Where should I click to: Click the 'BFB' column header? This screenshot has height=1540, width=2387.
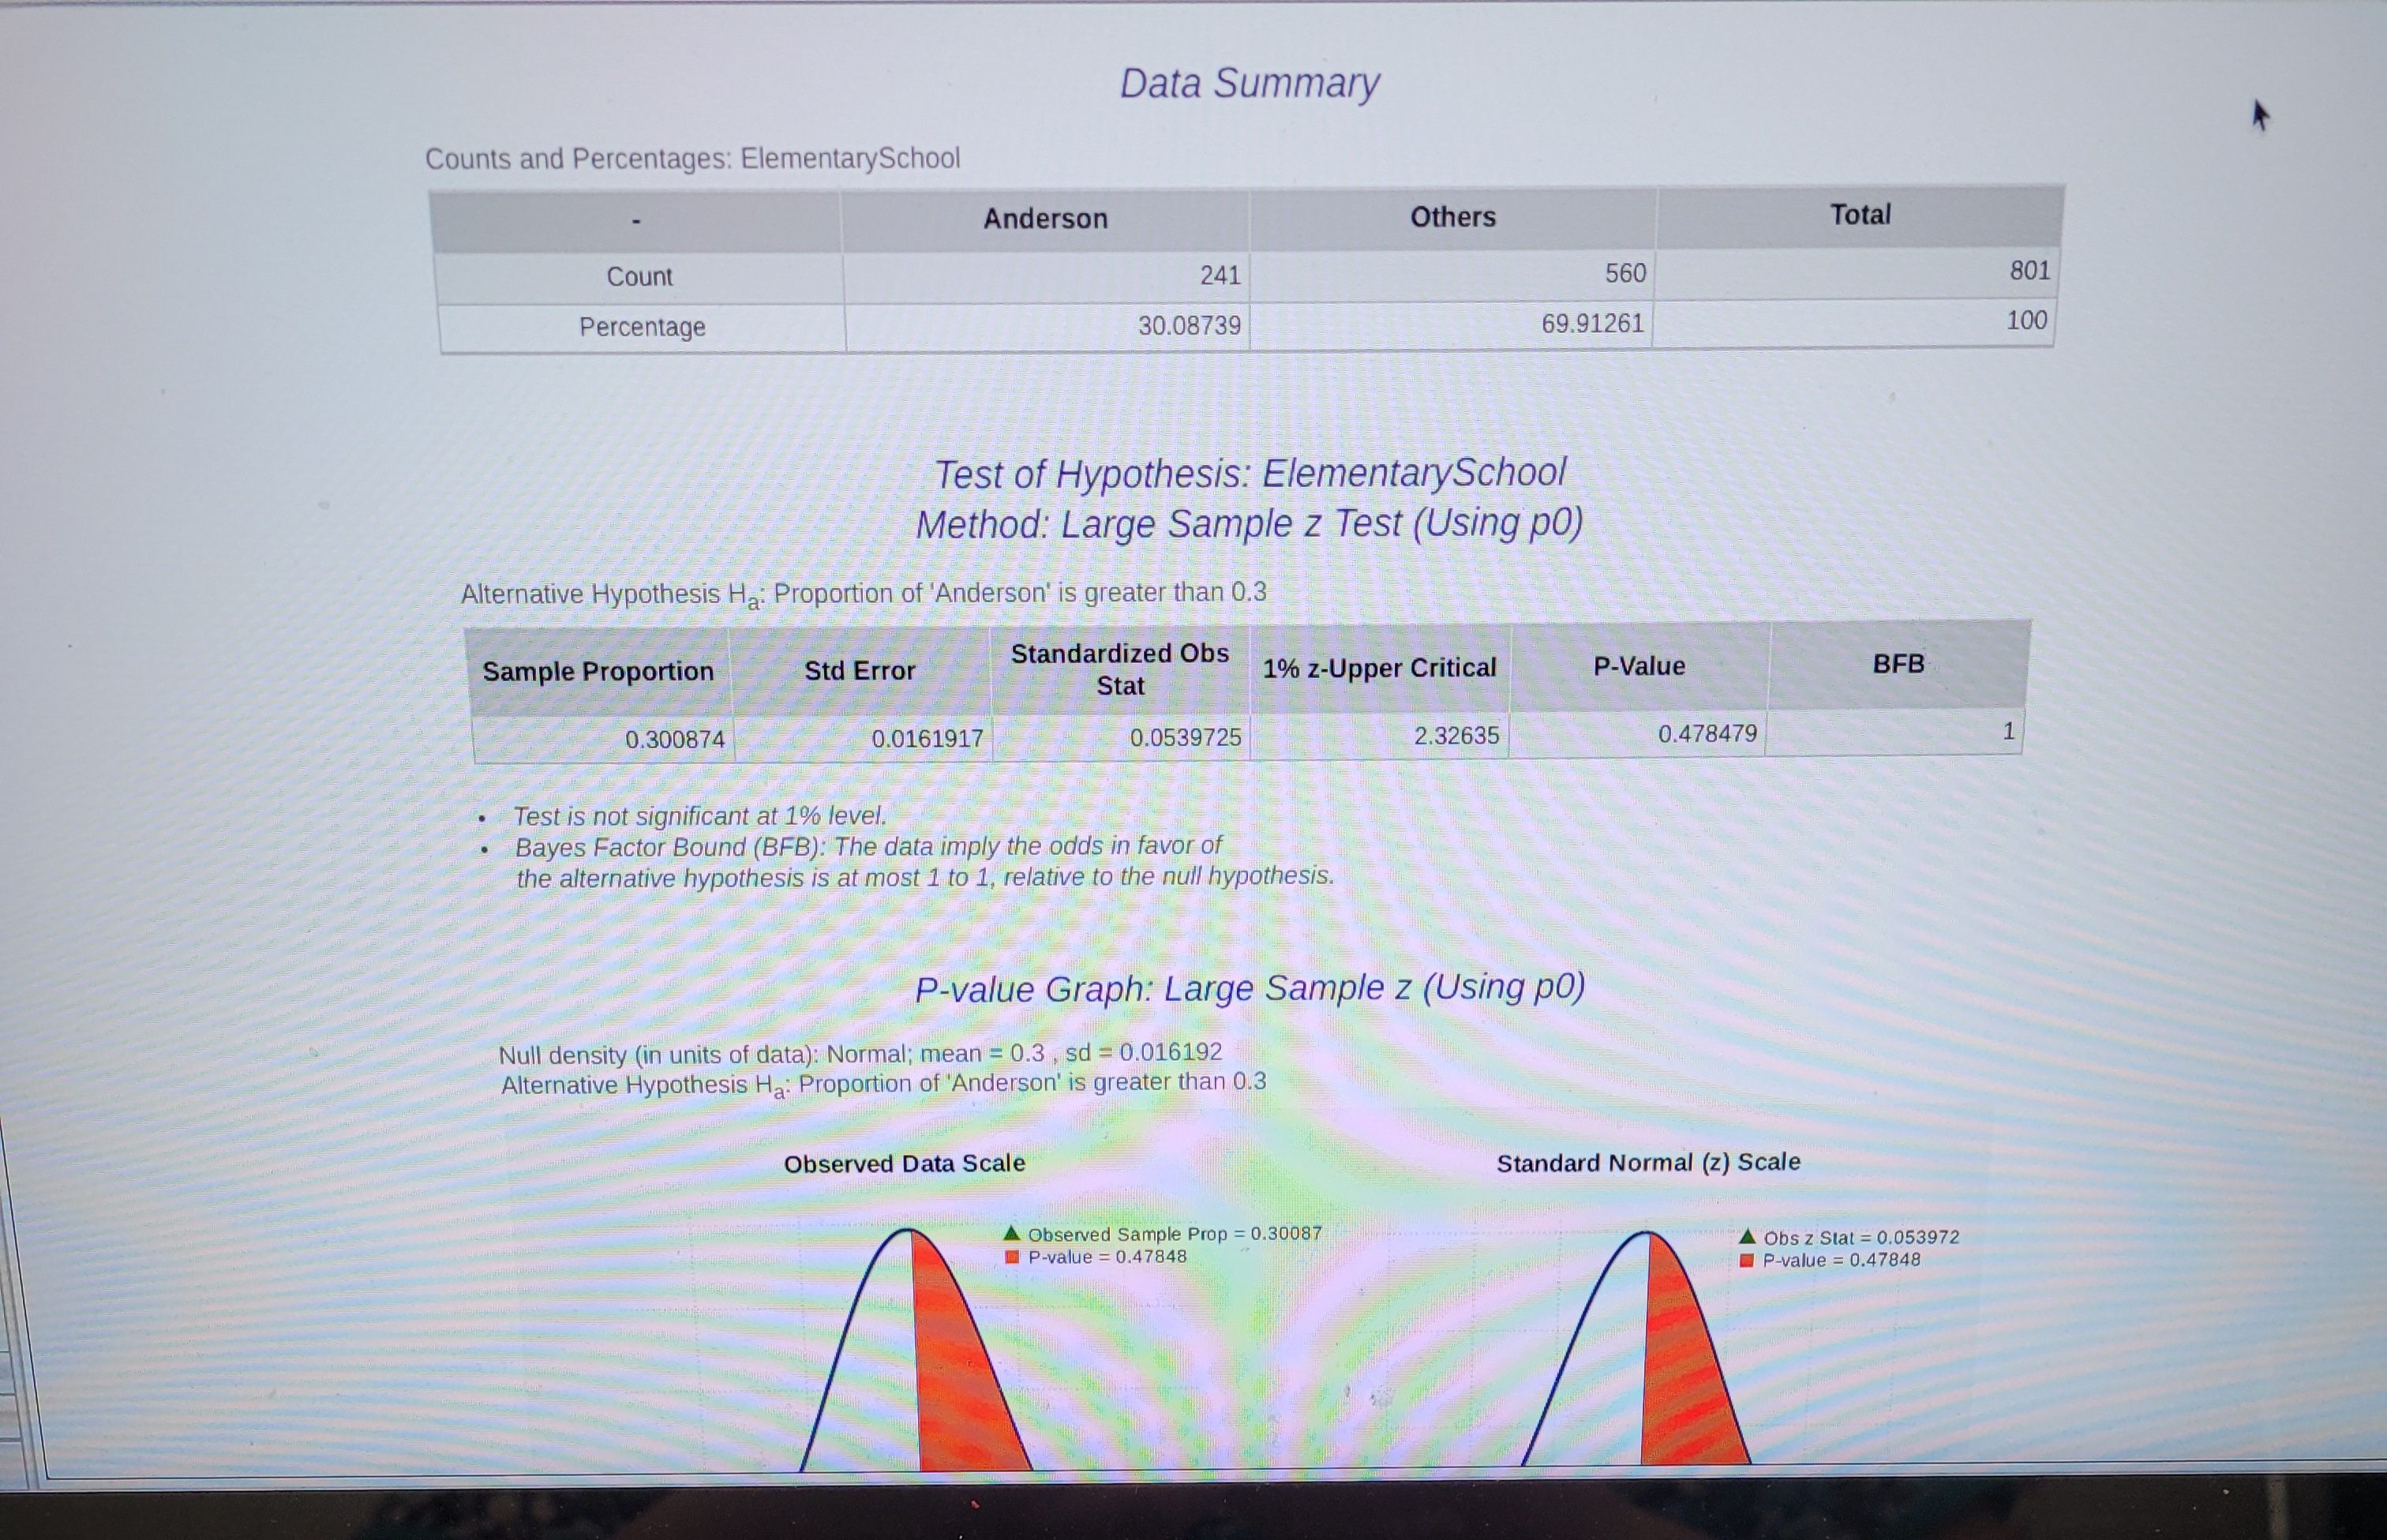(x=1898, y=664)
